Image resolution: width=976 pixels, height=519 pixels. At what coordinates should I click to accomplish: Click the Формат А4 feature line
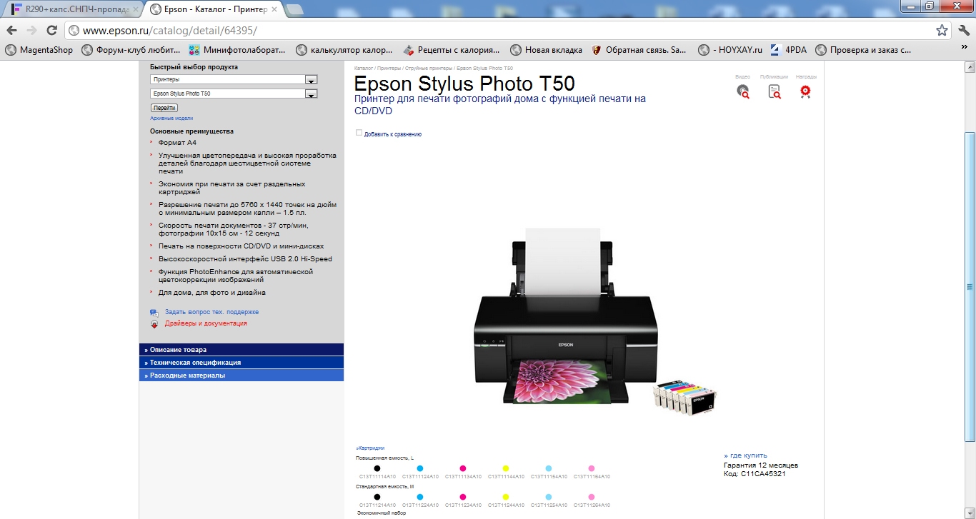pos(177,142)
